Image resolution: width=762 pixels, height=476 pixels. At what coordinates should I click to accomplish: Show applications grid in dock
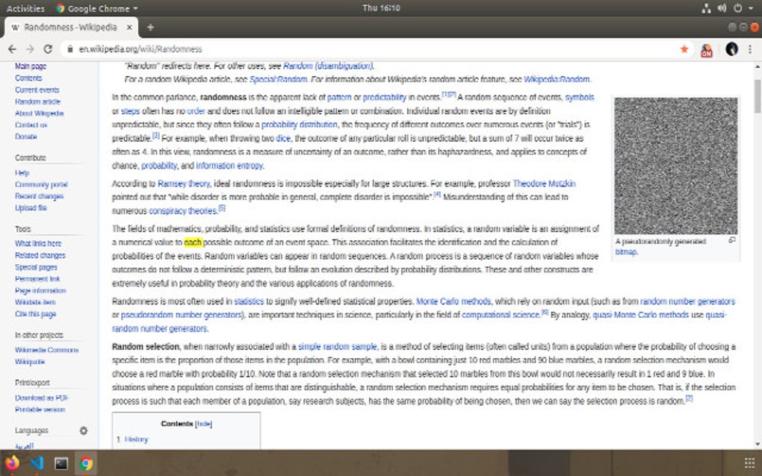(x=749, y=463)
